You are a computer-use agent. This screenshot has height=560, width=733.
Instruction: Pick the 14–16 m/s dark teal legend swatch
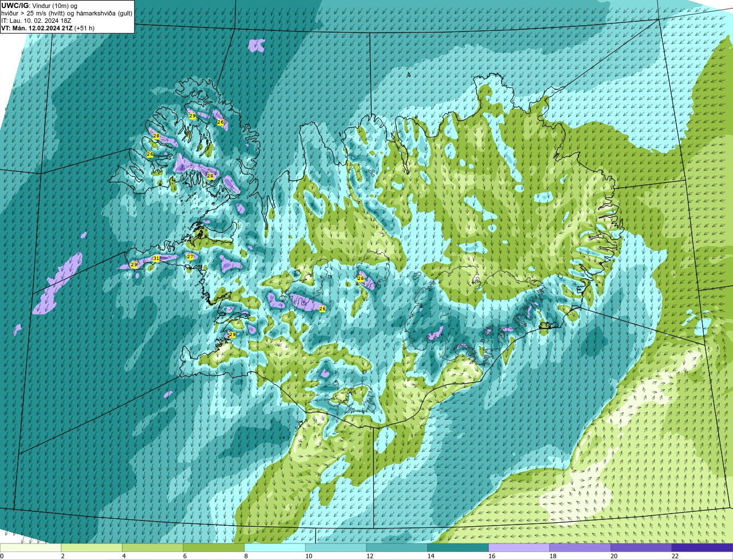coord(458,548)
